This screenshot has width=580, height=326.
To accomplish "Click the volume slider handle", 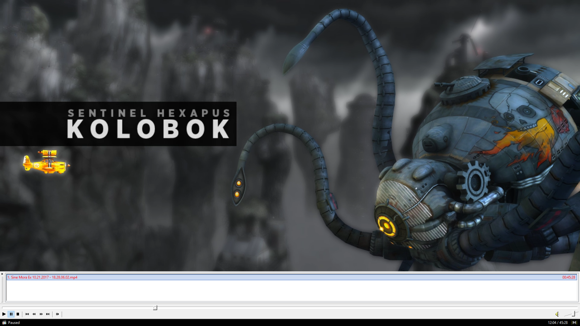I will pos(574,313).
